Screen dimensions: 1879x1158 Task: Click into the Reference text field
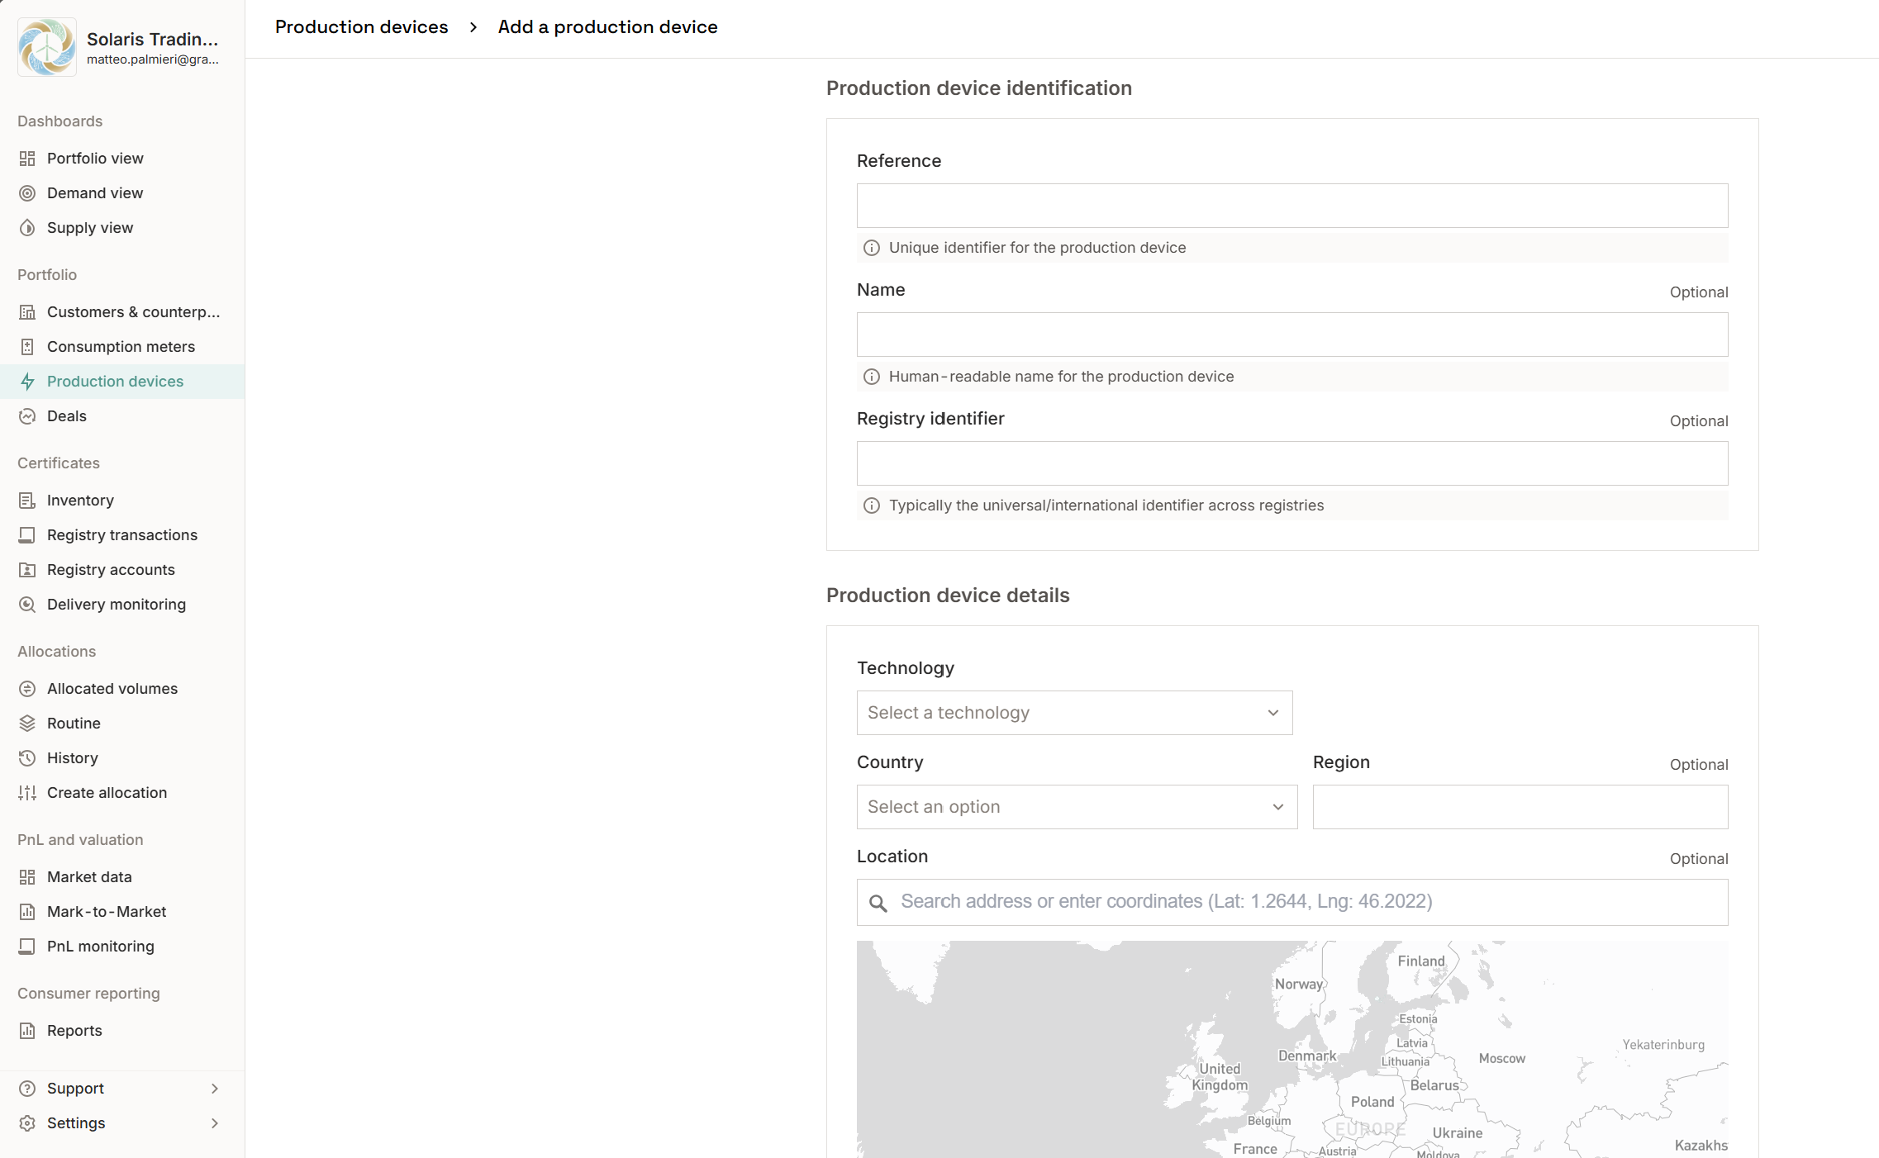pyautogui.click(x=1292, y=206)
